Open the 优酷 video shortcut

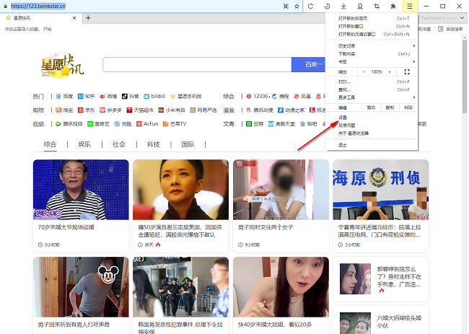coord(123,124)
